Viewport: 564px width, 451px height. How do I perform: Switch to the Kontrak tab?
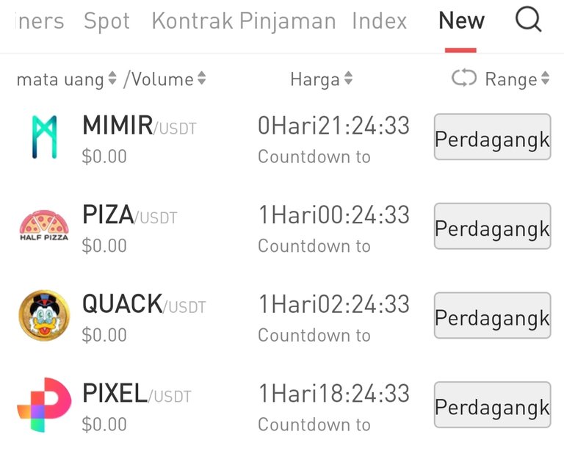[192, 21]
